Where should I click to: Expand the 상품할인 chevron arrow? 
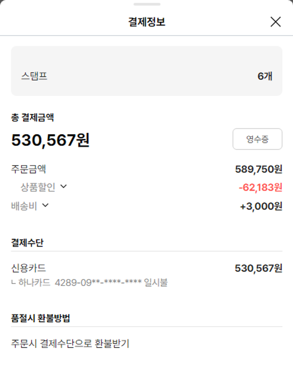click(64, 187)
